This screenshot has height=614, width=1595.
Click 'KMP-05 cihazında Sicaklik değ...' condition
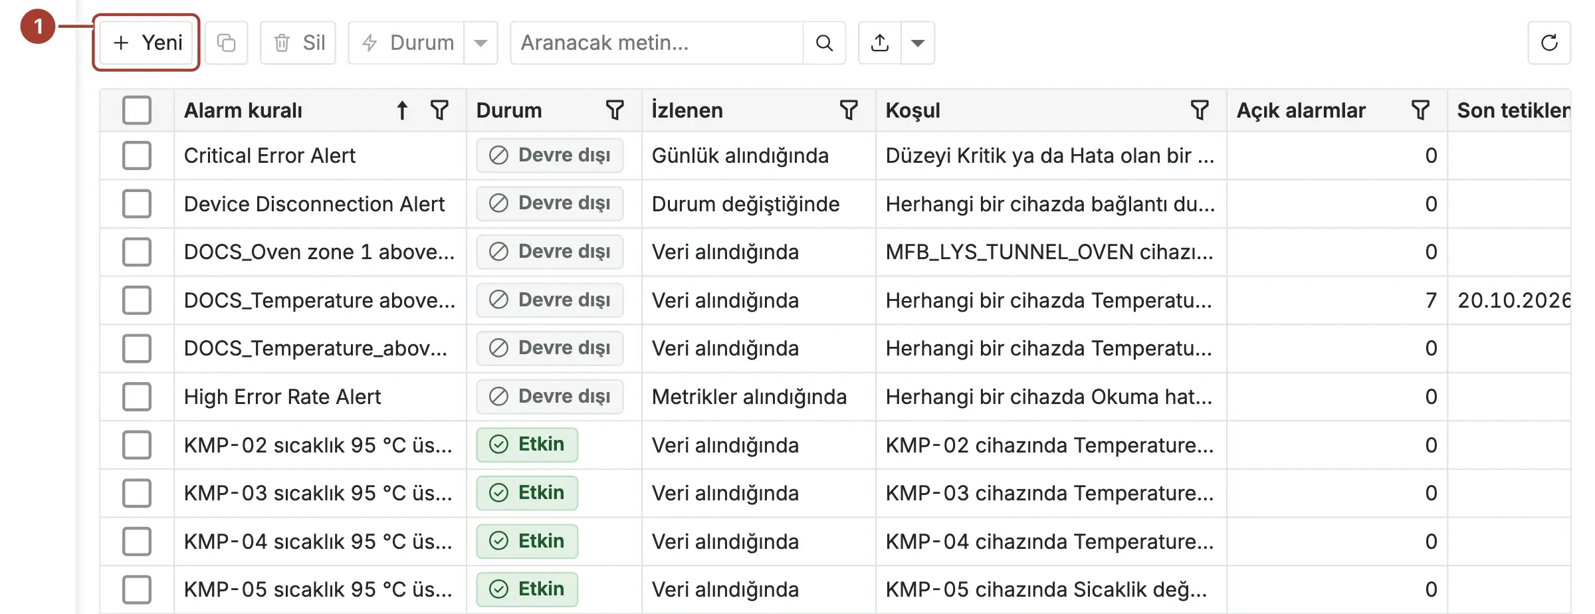(x=1047, y=589)
